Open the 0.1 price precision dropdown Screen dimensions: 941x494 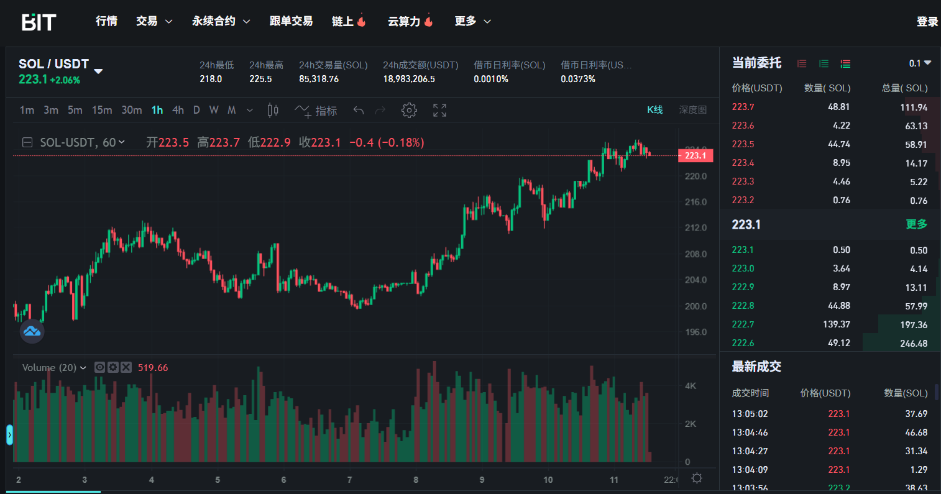click(x=920, y=63)
